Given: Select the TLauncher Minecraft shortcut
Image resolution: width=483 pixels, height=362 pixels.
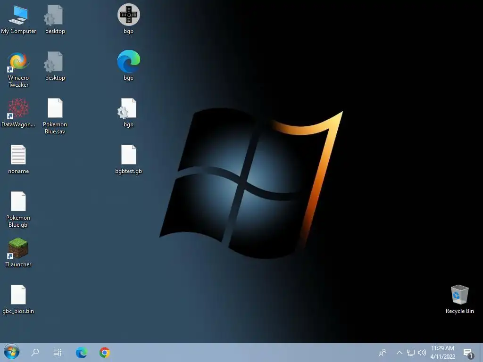Looking at the screenshot, I should [x=18, y=253].
